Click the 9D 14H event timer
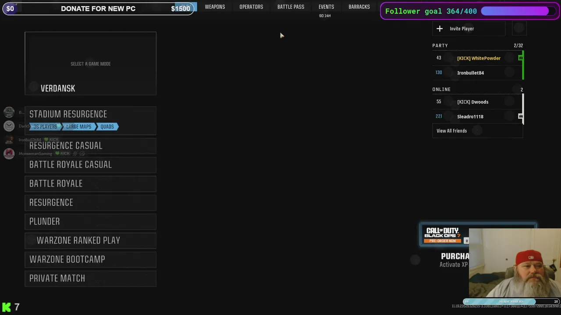 click(x=325, y=16)
